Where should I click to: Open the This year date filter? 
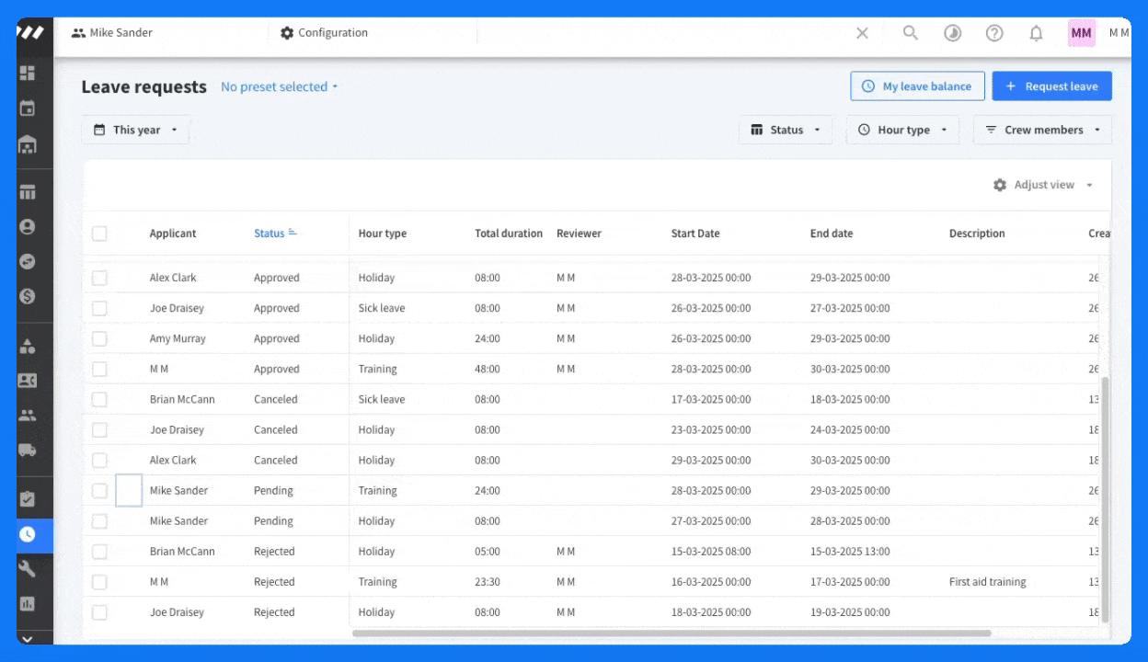click(x=135, y=130)
